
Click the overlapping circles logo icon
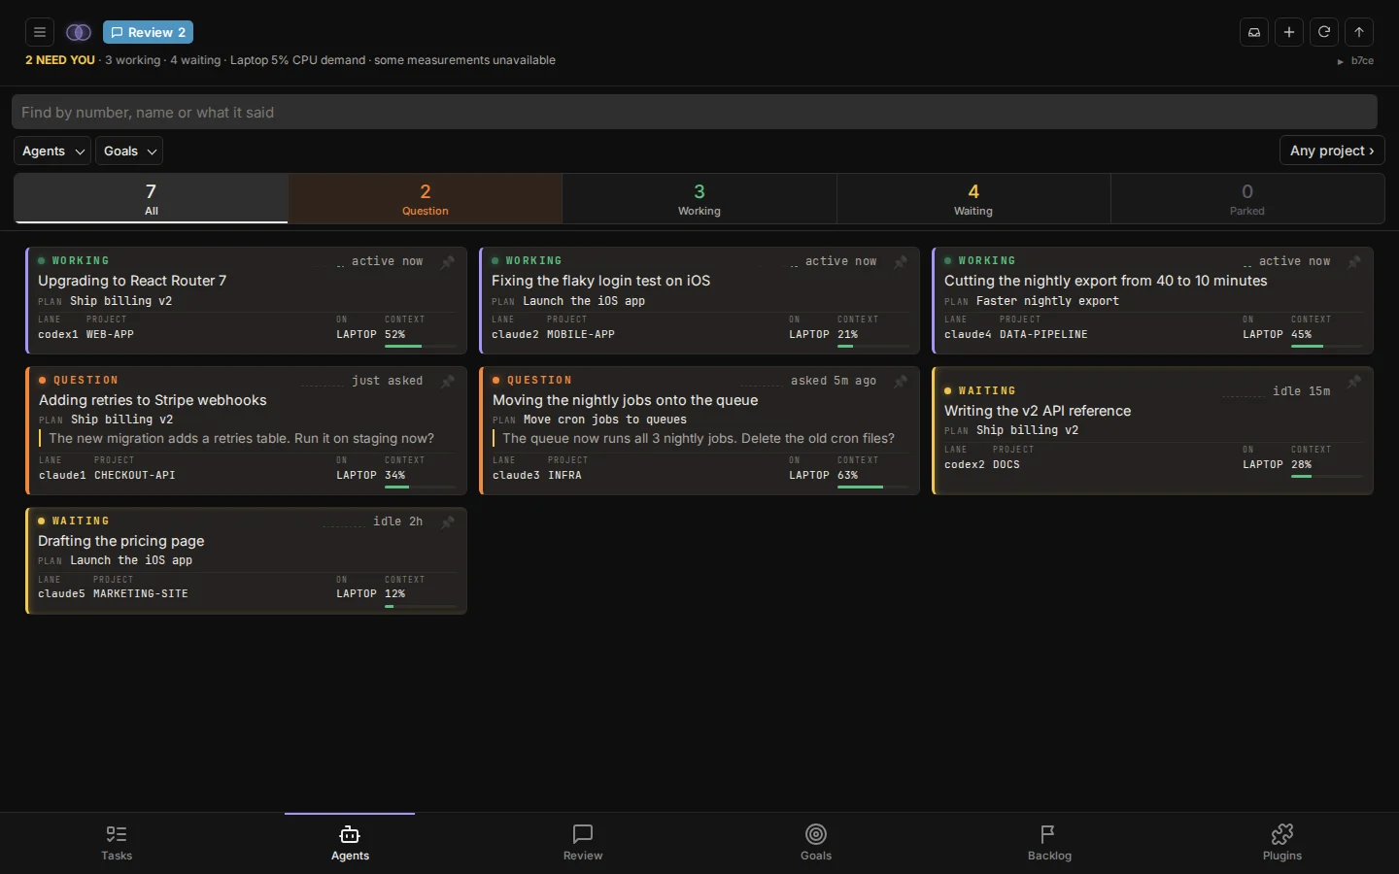79,32
